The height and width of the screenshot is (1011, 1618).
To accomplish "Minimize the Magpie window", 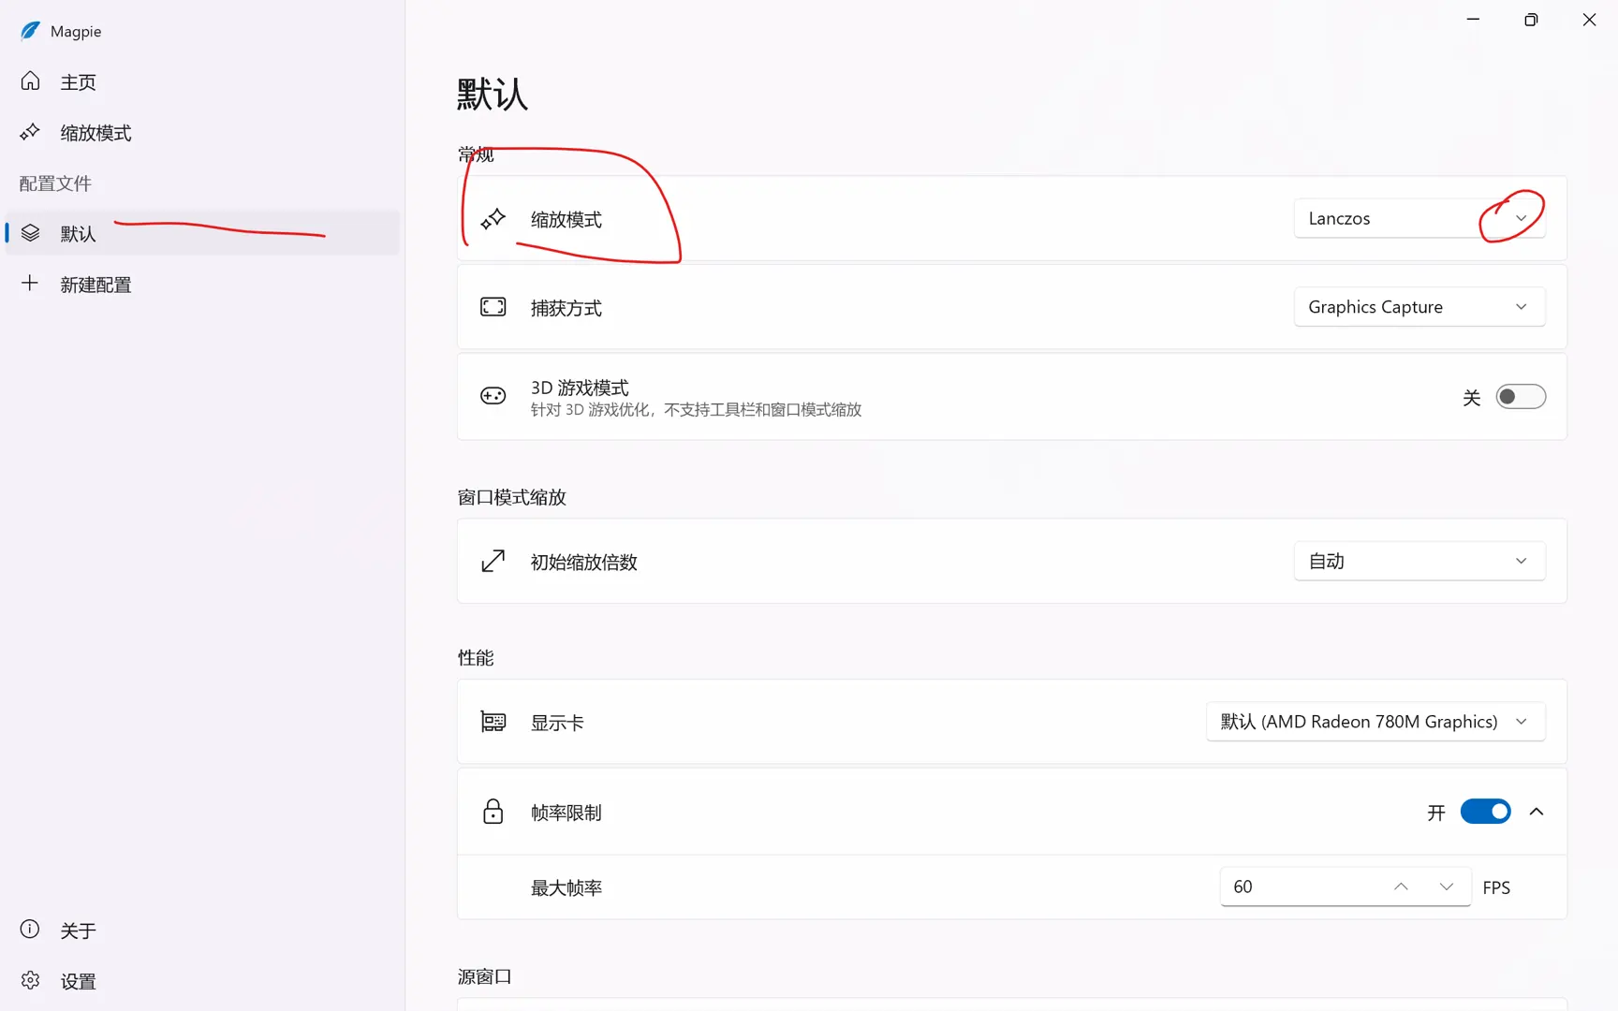I will [x=1473, y=20].
